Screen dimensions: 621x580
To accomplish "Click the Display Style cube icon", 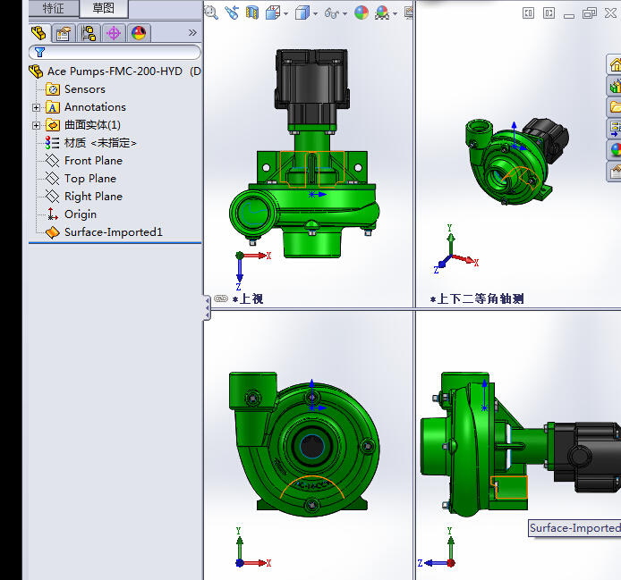I will pos(302,13).
